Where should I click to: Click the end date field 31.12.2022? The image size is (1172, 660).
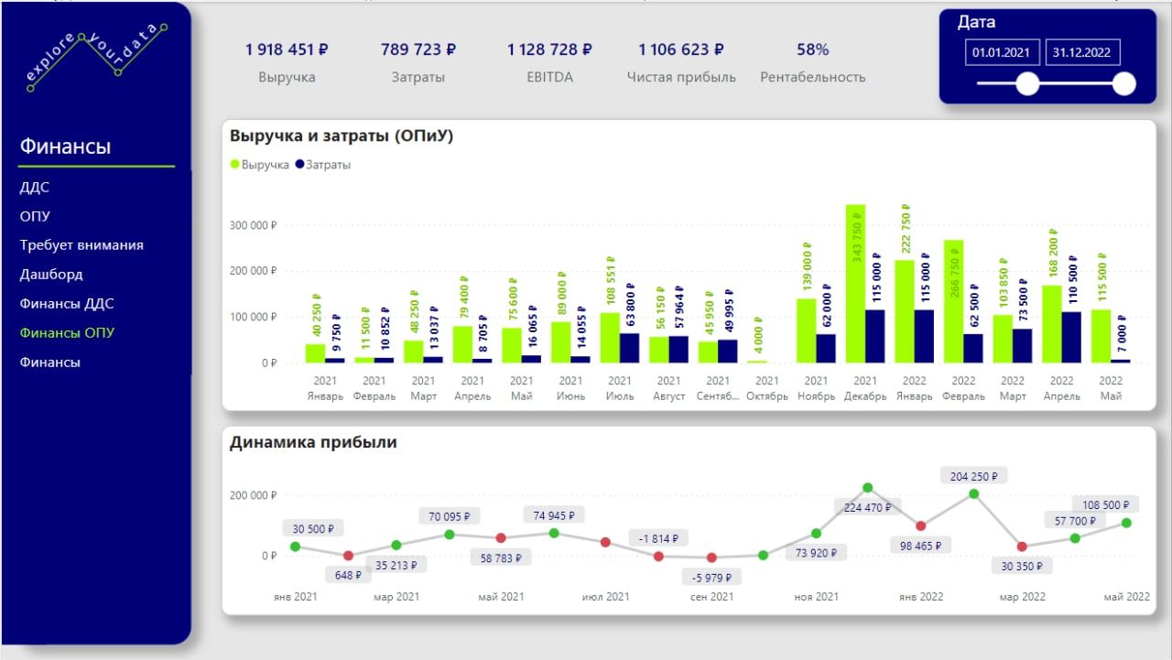(1083, 52)
